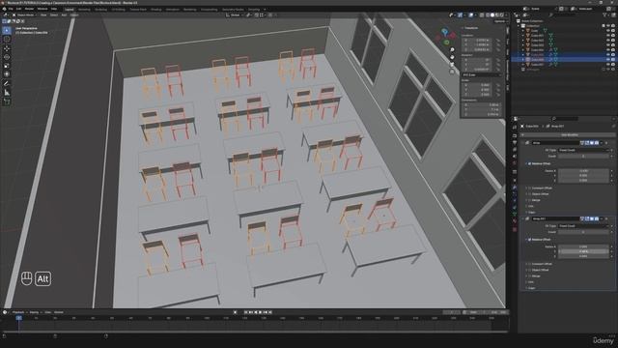Open the Scene properties tab
This screenshot has width=618, height=348.
(515, 157)
